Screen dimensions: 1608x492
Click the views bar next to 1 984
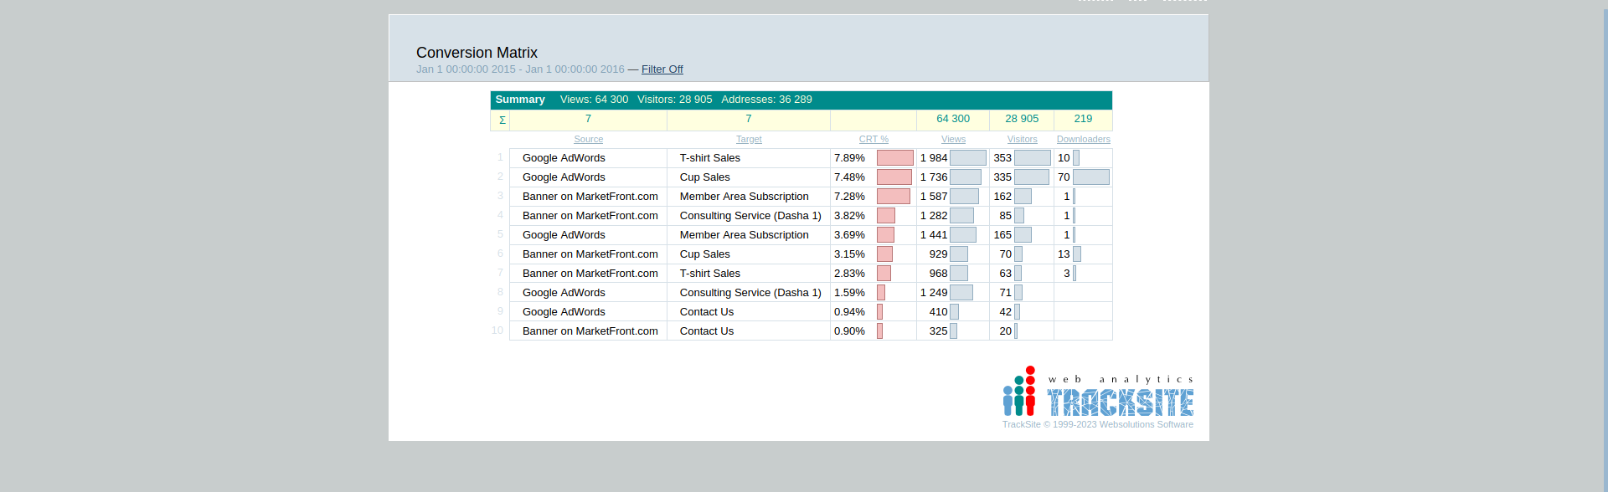[967, 158]
